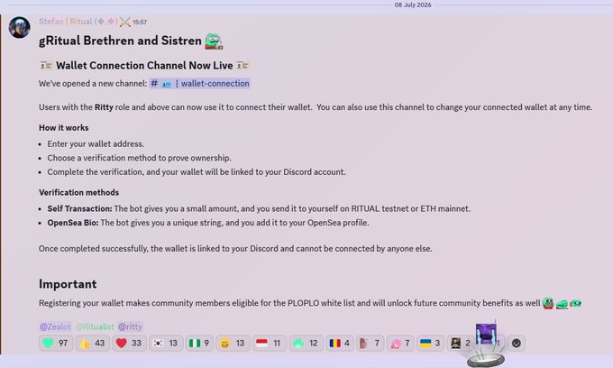Add the brown emoji reaction with 7
This screenshot has width=613, height=368.
(370, 343)
